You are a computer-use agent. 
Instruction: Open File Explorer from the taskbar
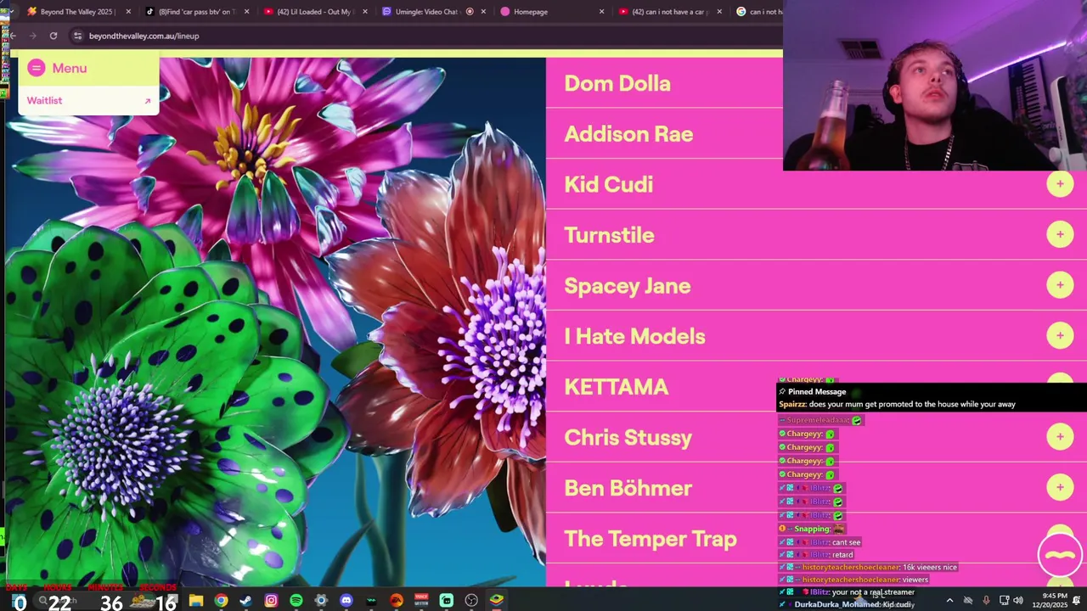pos(196,601)
